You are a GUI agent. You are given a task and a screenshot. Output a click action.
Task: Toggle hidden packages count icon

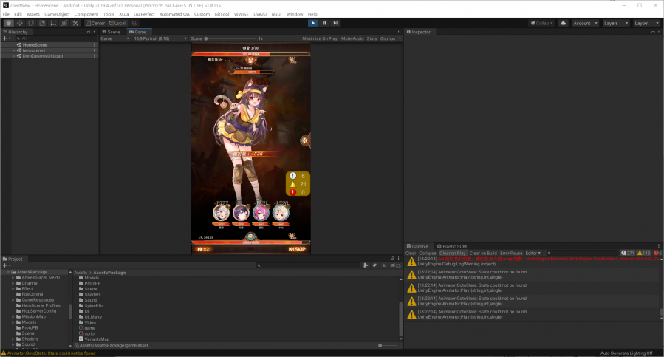coord(396,265)
